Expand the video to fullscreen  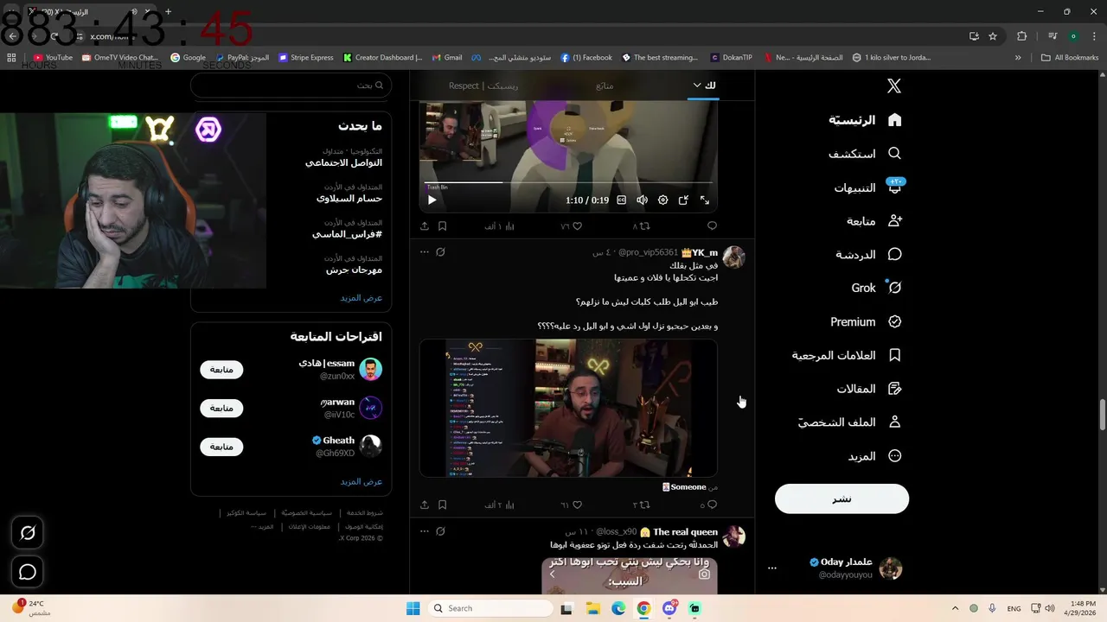pos(705,200)
